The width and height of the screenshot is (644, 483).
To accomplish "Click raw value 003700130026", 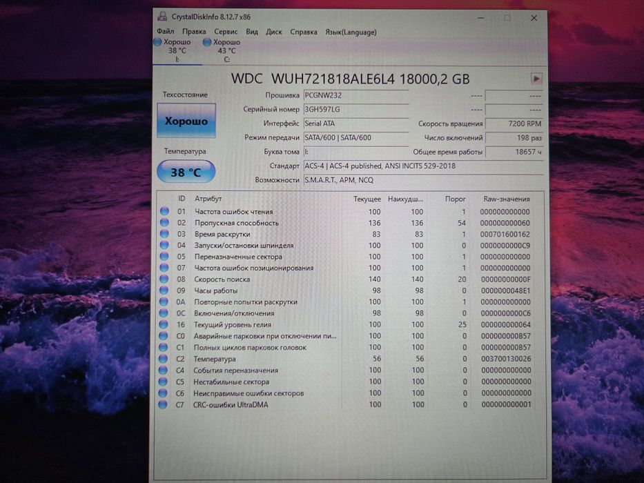I will 506,359.
